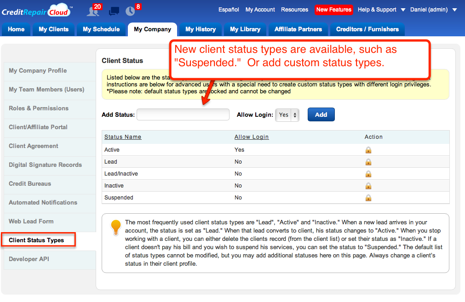
Task: Click the Add Status text field
Action: click(183, 115)
